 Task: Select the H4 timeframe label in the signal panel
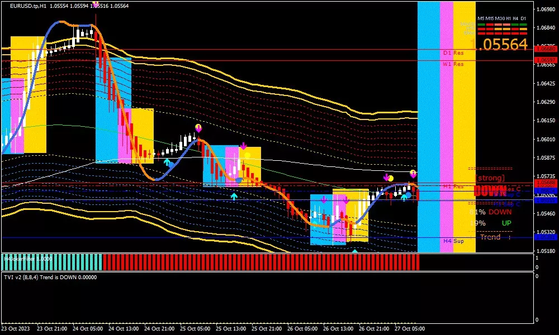pyautogui.click(x=515, y=18)
